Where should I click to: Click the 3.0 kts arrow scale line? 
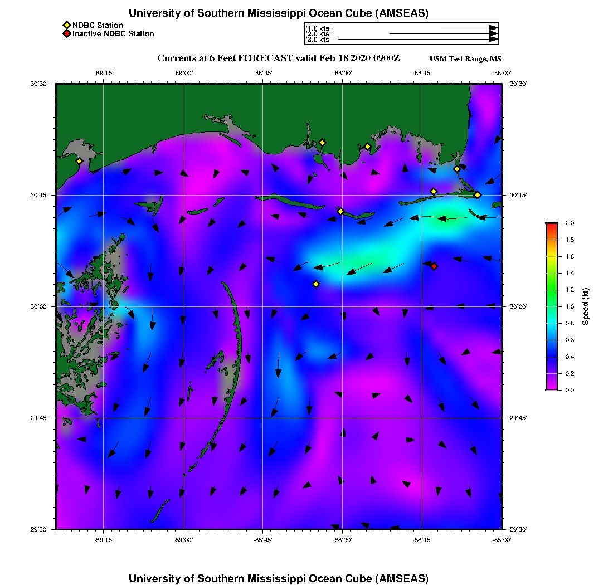click(418, 40)
